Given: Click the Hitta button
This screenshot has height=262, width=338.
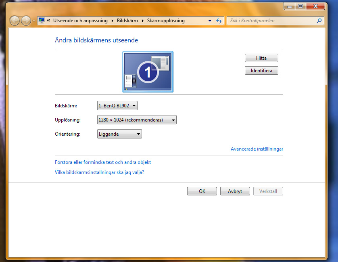Looking at the screenshot, I should [x=261, y=58].
